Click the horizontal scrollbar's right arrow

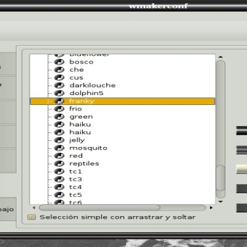click(211, 207)
